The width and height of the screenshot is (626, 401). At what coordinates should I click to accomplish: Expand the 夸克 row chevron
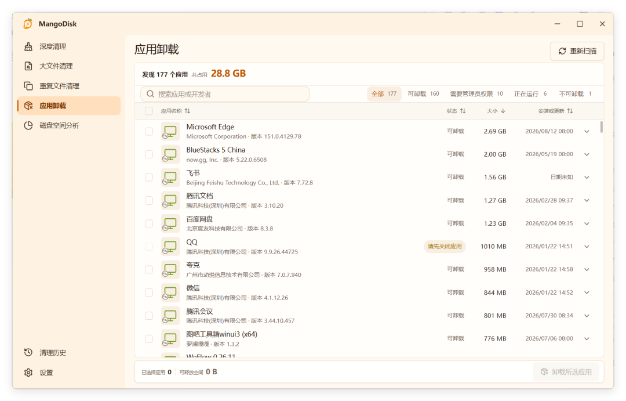coord(587,269)
